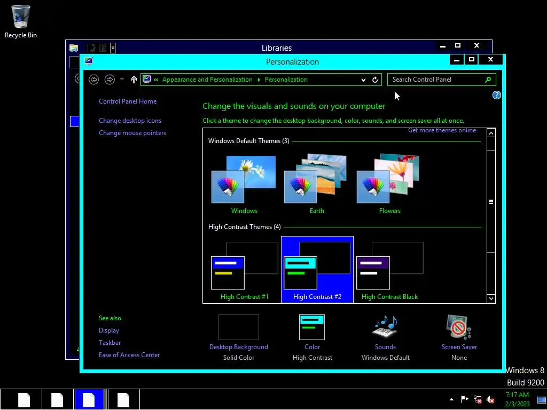Follow Get more themes online link
The width and height of the screenshot is (547, 410).
(442, 130)
